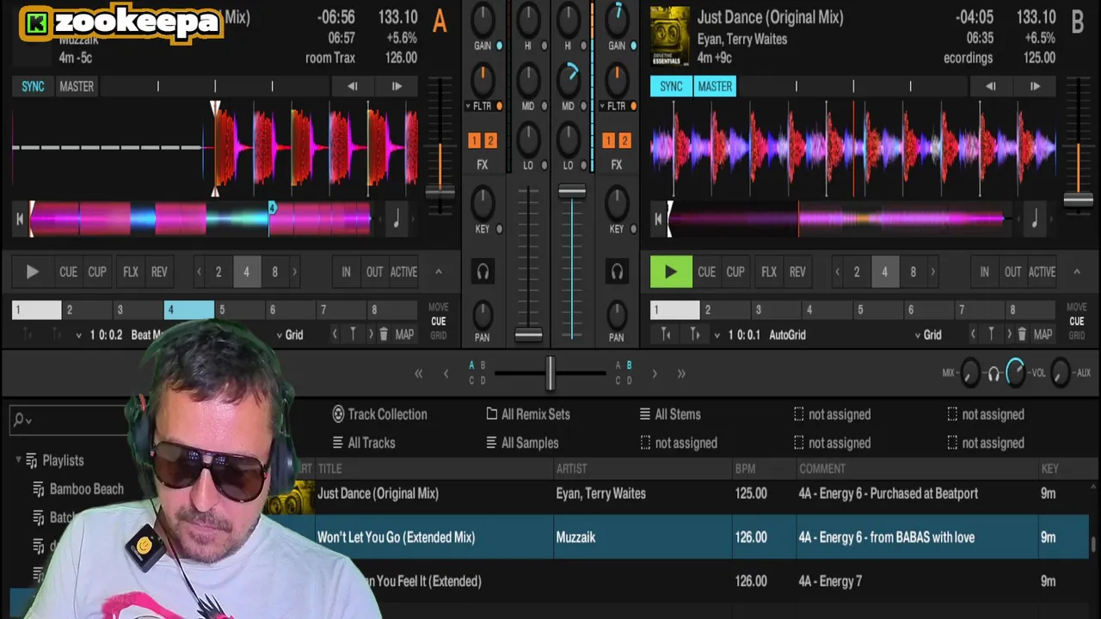
Task: Delete the selected cue point on deck A
Action: 384,334
